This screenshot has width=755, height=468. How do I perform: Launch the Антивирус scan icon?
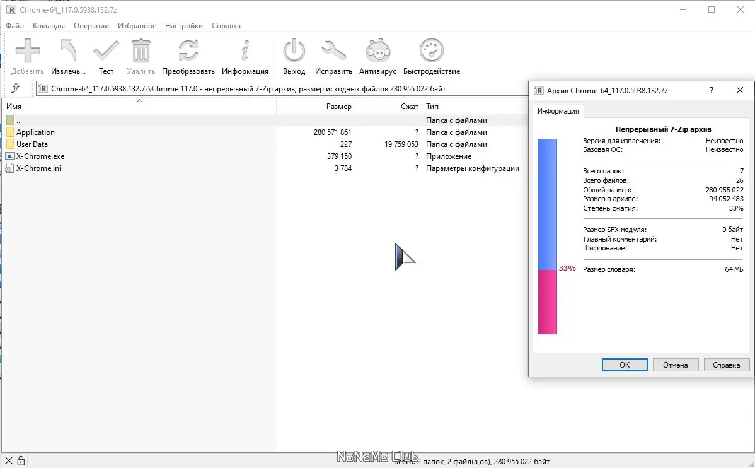tap(377, 50)
